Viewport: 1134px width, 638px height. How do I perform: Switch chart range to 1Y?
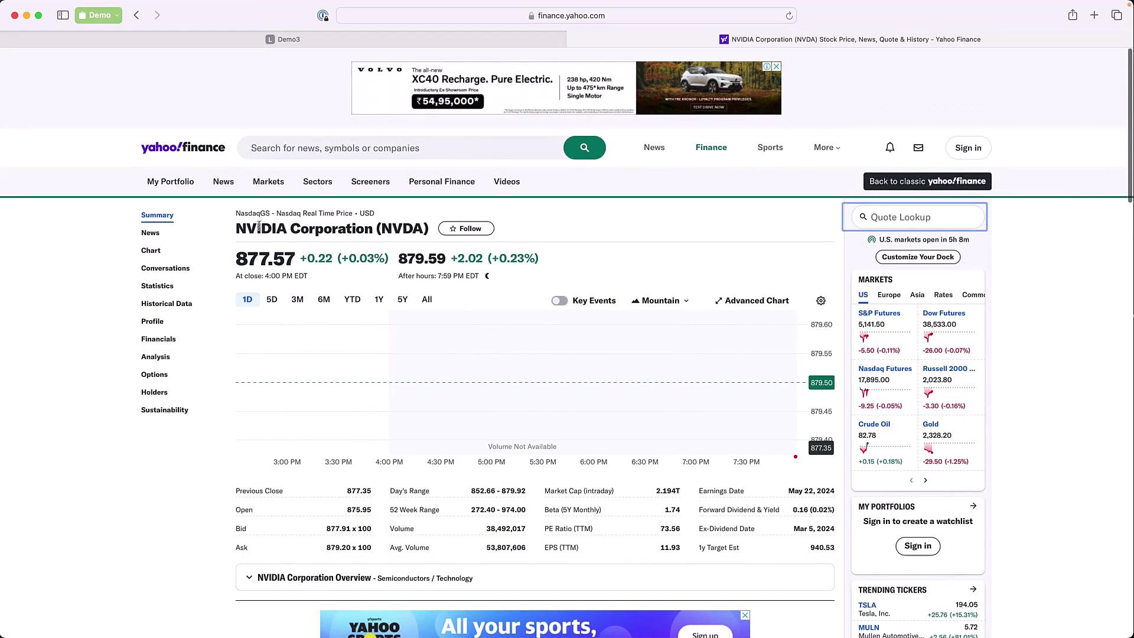(379, 300)
